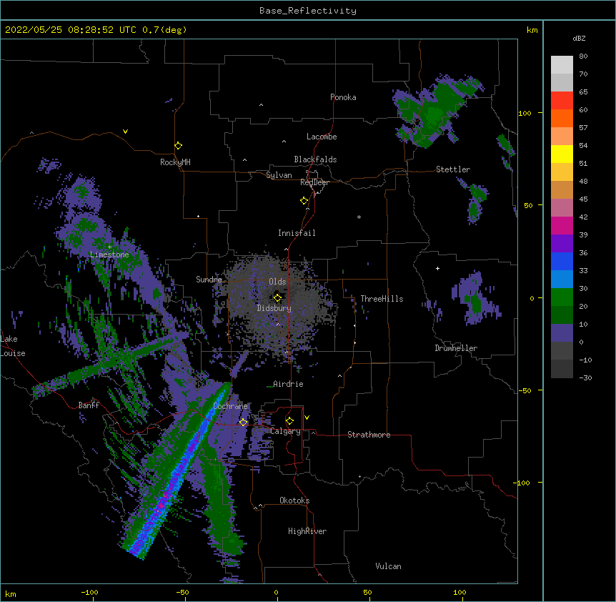Click the yellow v marker northeast of Calgary

pos(307,418)
